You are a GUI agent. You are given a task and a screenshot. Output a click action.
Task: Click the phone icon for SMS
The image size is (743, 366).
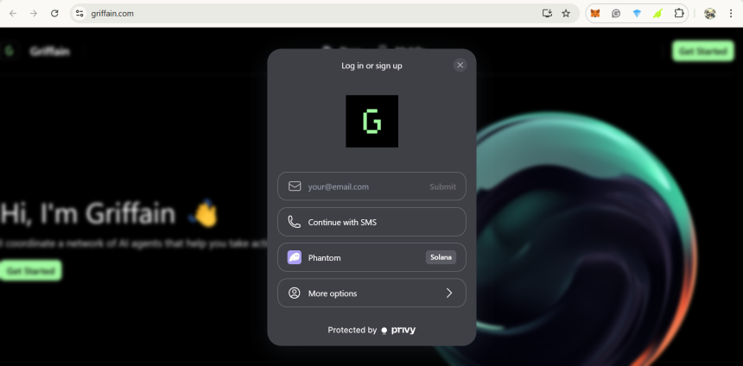point(295,222)
